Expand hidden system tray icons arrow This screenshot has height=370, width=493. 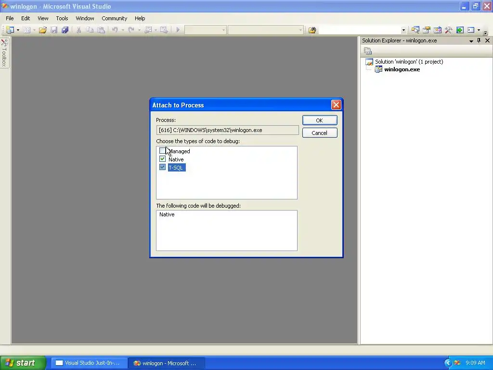click(x=448, y=363)
